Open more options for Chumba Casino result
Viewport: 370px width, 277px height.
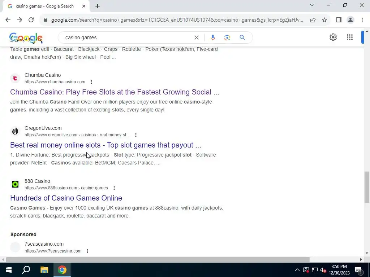pyautogui.click(x=91, y=82)
